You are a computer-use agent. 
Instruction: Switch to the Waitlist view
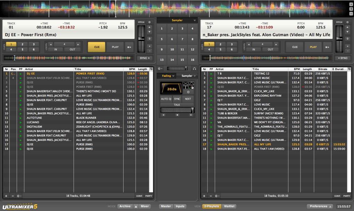tap(229, 206)
